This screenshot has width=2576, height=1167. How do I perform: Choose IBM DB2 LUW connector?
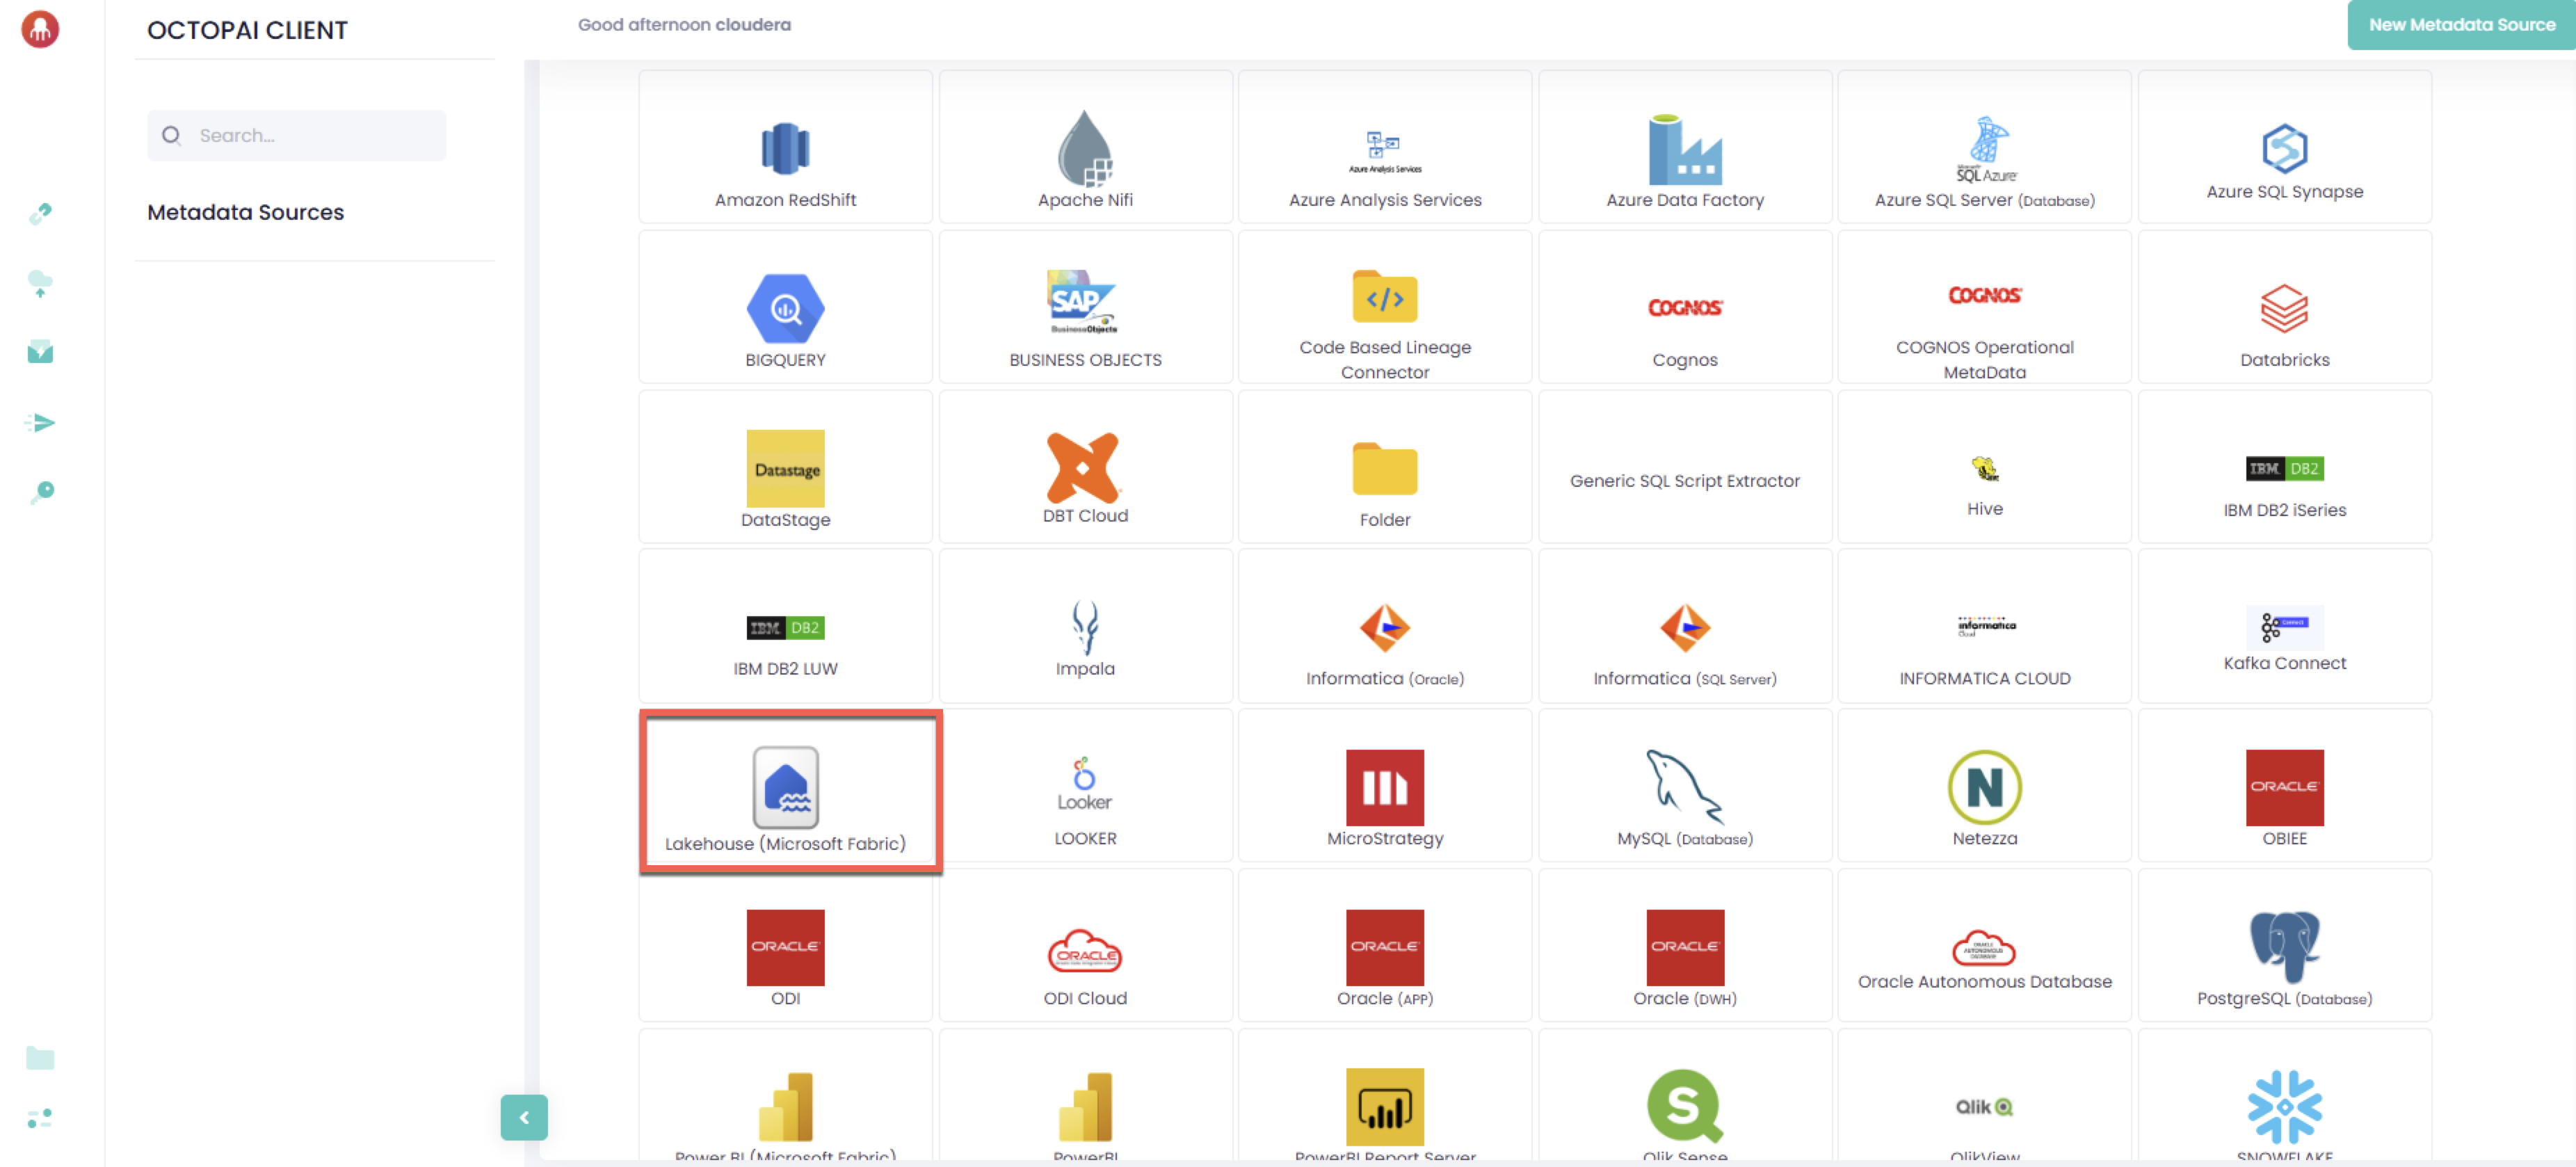point(785,626)
